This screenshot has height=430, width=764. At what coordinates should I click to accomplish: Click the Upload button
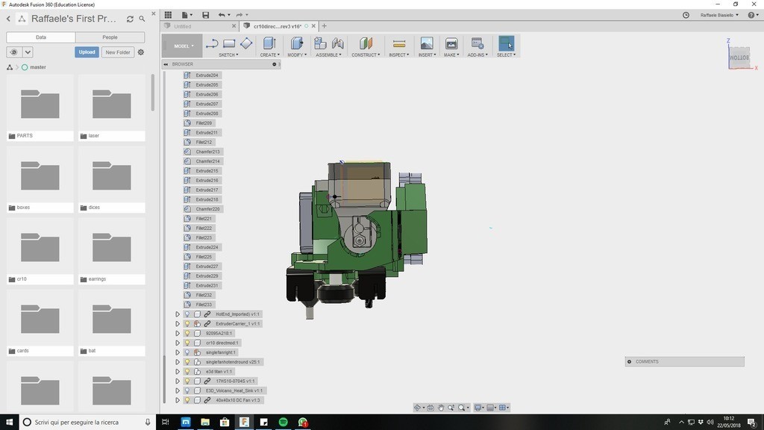87,52
